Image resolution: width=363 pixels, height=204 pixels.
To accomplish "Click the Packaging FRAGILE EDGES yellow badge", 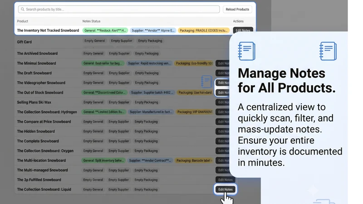I will 203,30.
